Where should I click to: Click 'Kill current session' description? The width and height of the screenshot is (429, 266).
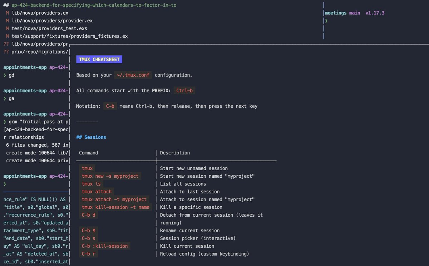187,246
